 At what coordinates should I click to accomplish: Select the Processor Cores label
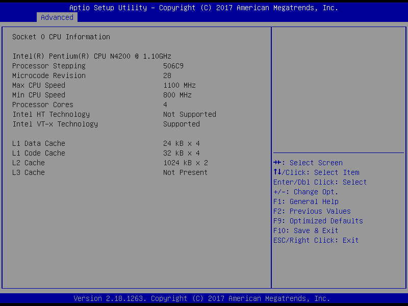42,105
